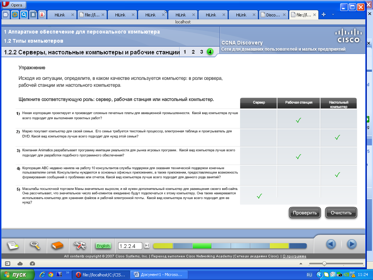Mark question 5 as Настольный компьютер
373x280 pixels.
[x=338, y=195]
